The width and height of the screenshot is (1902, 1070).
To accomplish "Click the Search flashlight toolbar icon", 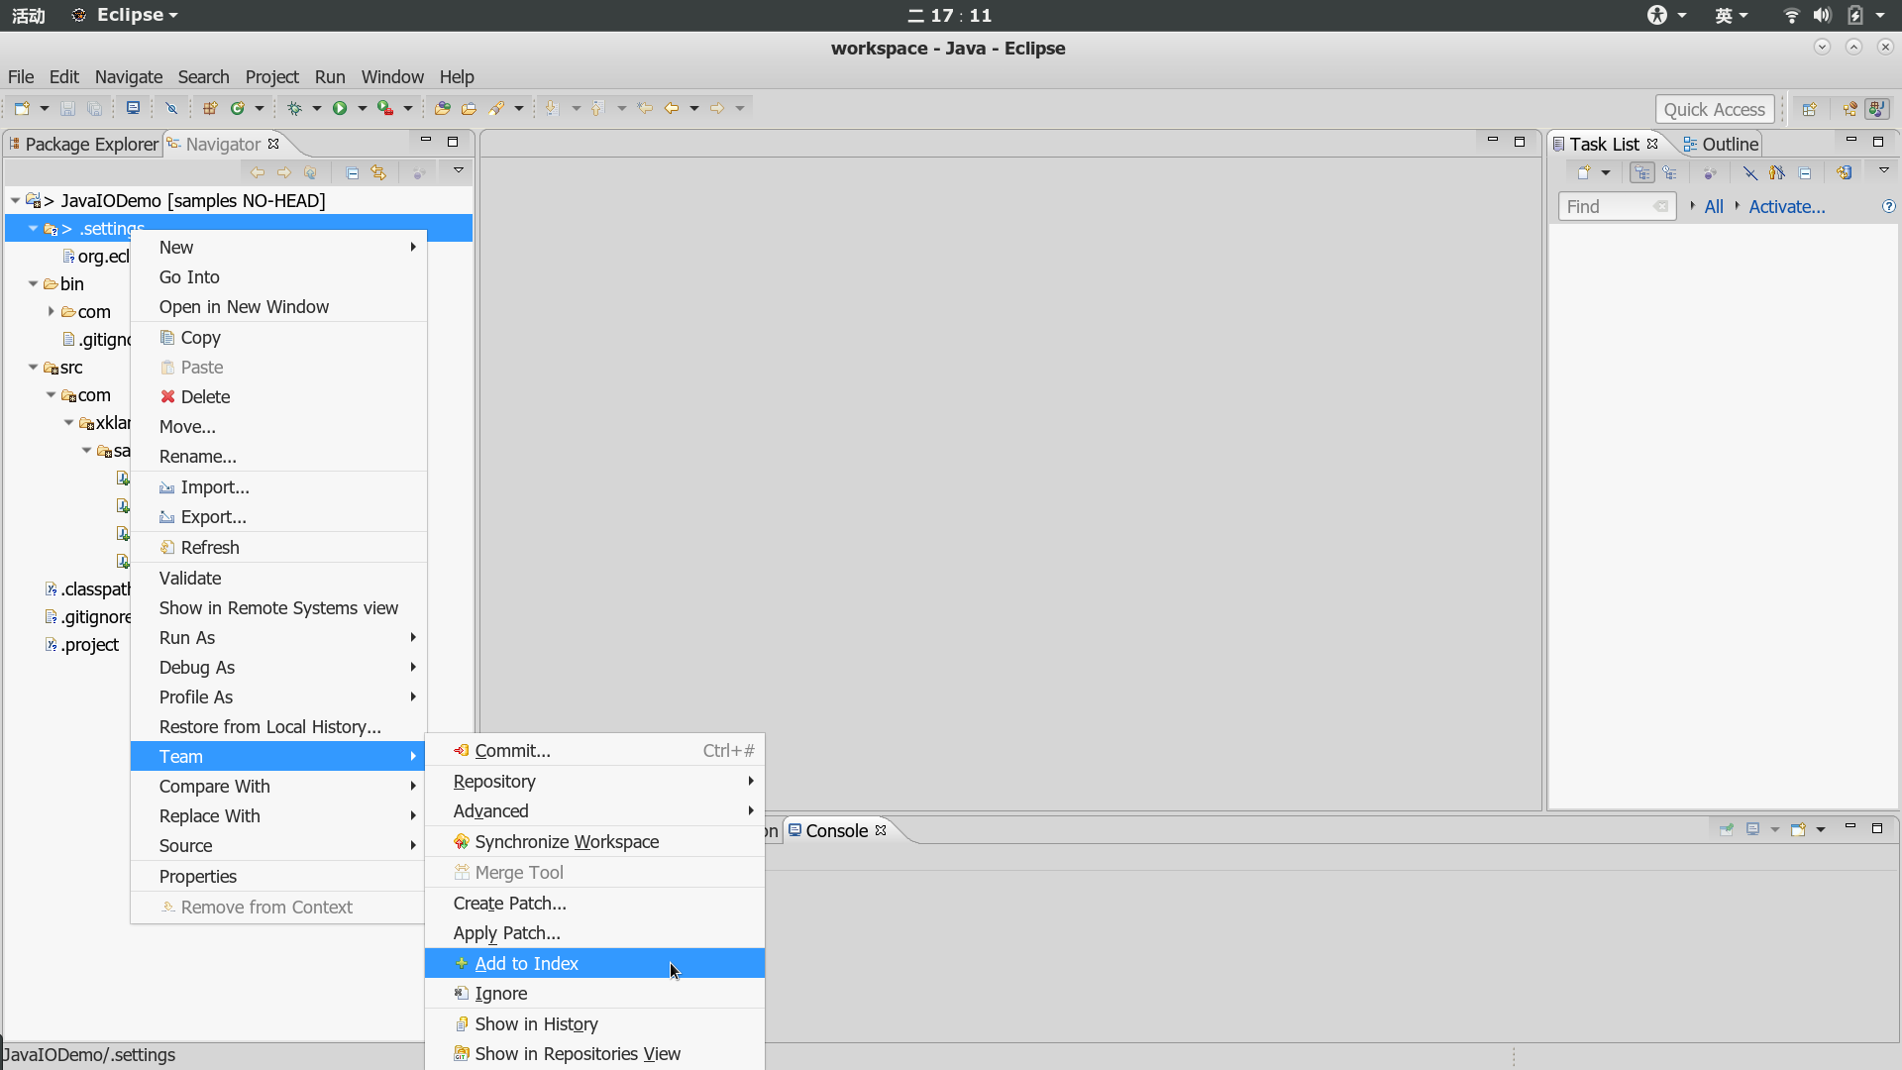I will 496,108.
